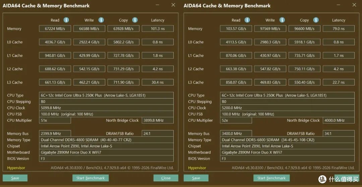Click Save button in left window

(x=15, y=178)
